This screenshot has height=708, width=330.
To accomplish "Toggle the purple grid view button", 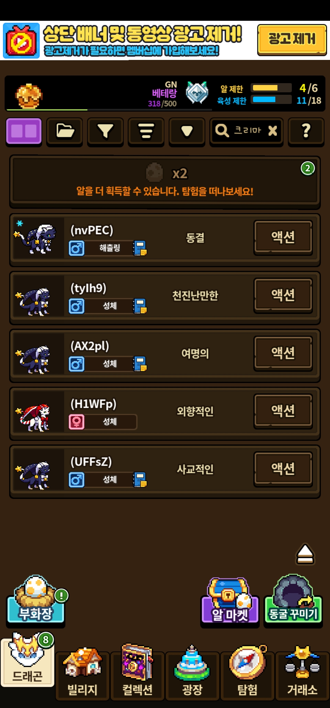I will coord(24,131).
